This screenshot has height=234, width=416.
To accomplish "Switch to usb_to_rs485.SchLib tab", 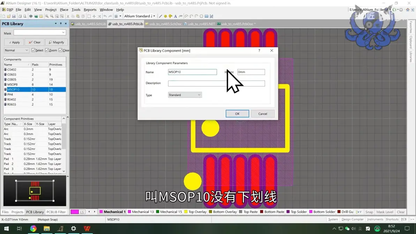I will point(88,24).
